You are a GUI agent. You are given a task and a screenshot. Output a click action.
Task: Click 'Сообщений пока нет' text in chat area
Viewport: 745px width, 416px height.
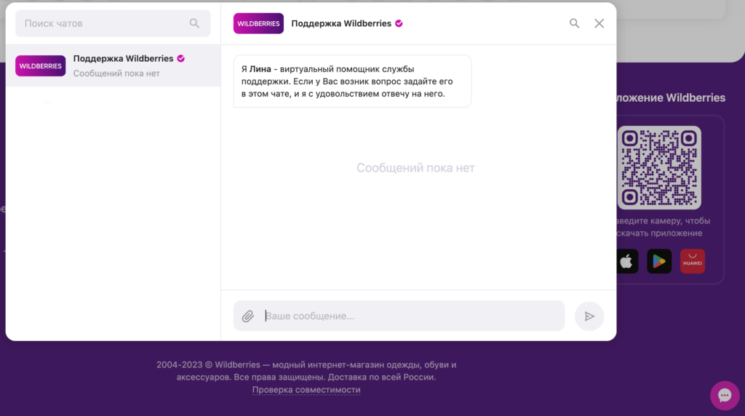click(x=415, y=167)
